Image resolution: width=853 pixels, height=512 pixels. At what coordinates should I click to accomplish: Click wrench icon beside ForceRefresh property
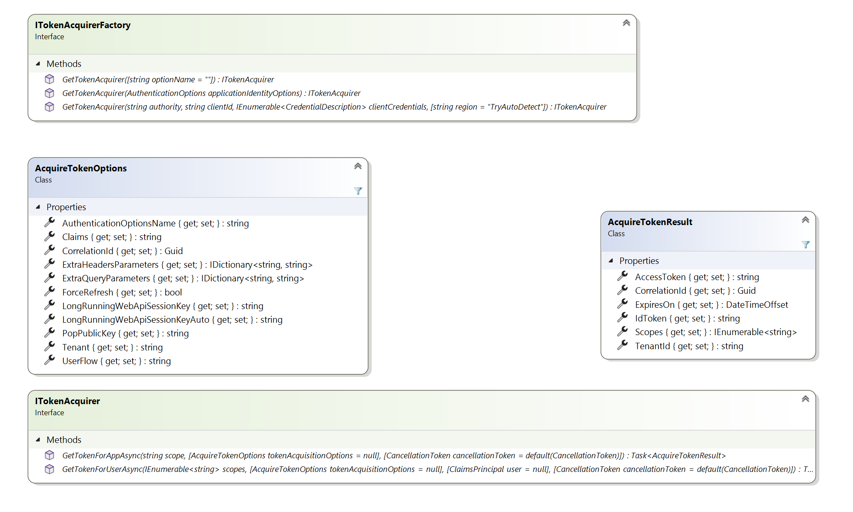tap(49, 292)
